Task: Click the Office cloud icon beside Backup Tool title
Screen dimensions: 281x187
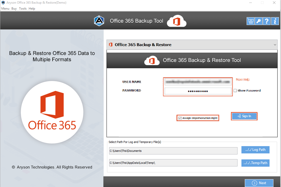Action: coord(177,21)
